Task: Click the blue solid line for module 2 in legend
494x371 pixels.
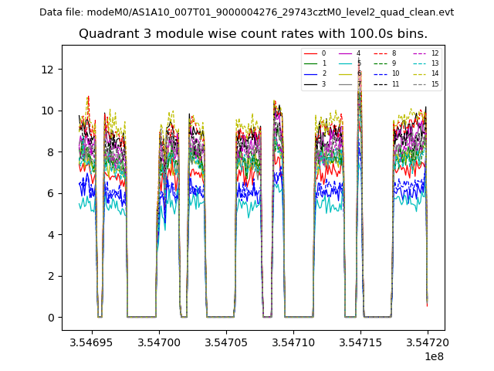Action: tap(310, 73)
